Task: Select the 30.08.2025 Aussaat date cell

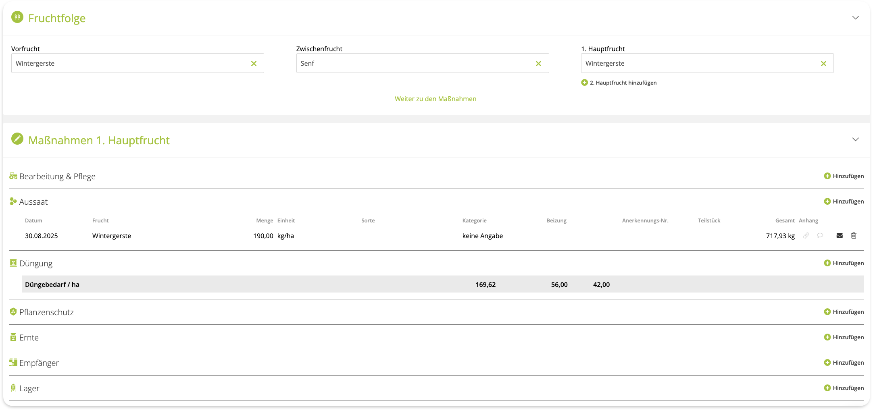Action: pyautogui.click(x=42, y=236)
